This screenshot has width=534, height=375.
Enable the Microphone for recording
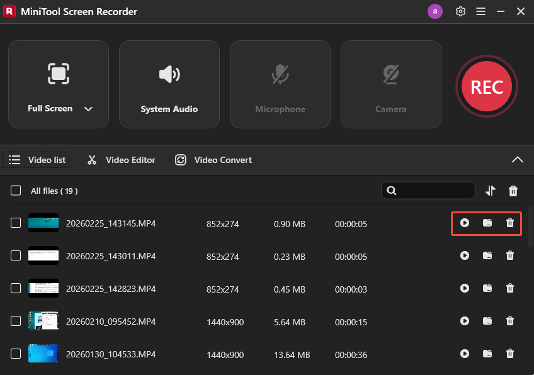pyautogui.click(x=280, y=84)
